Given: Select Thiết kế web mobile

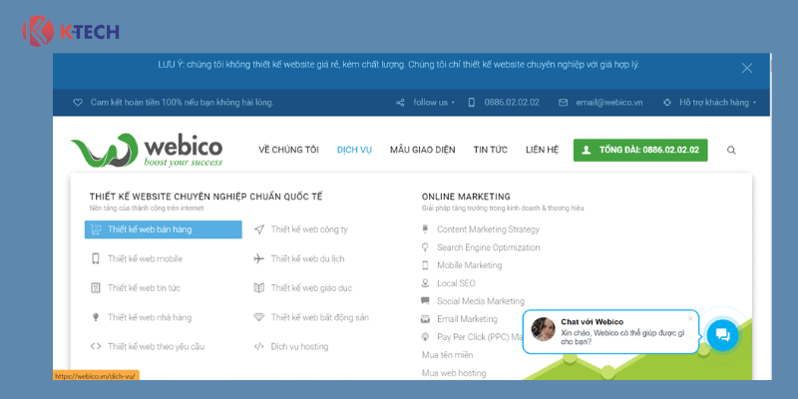Looking at the screenshot, I should (x=145, y=258).
